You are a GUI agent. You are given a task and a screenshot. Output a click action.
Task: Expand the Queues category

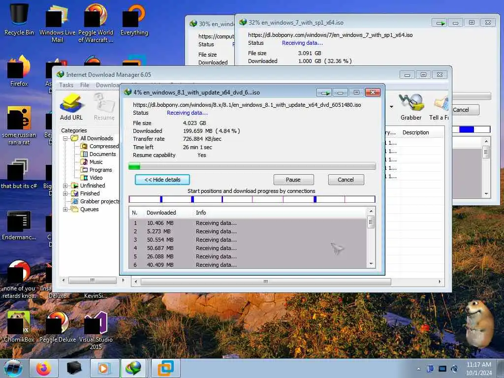[x=65, y=210]
